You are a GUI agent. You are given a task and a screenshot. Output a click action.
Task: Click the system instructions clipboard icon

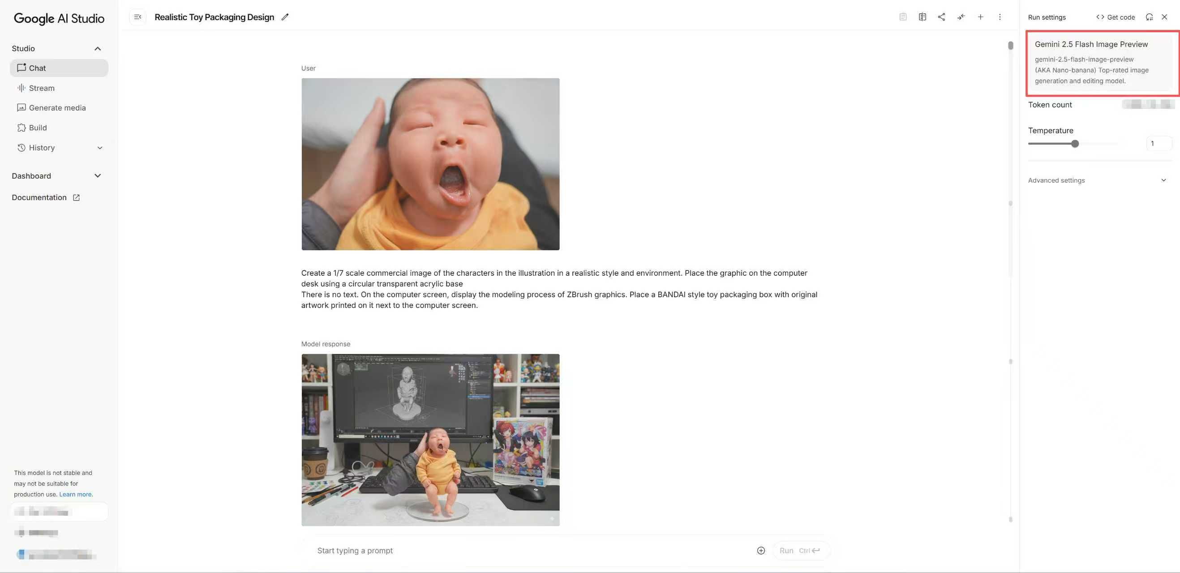click(903, 17)
